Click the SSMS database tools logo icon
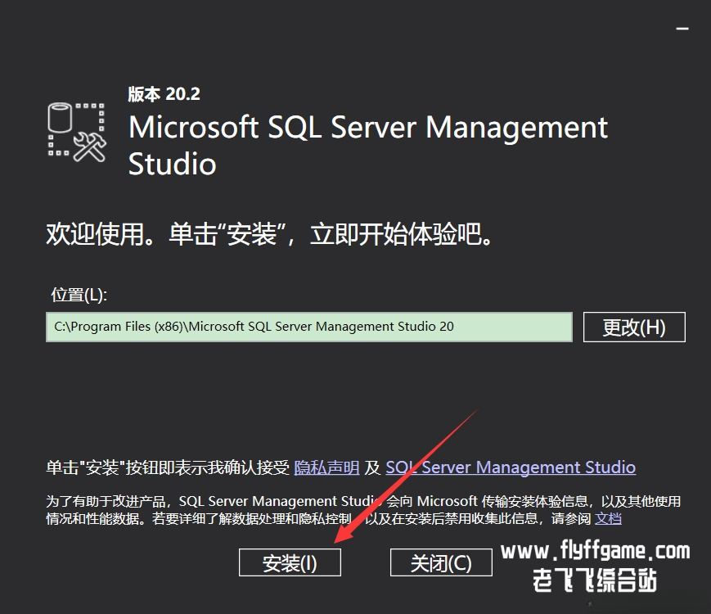Viewport: 711px width, 614px height. pos(77,133)
